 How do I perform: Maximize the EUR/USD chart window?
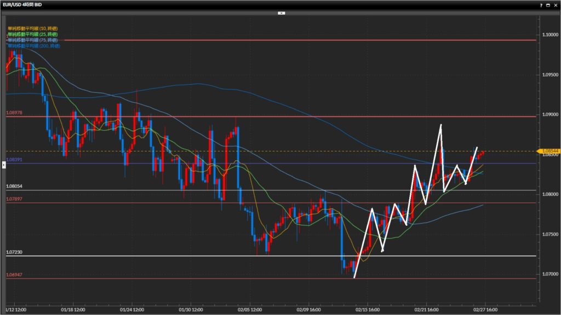click(x=549, y=4)
